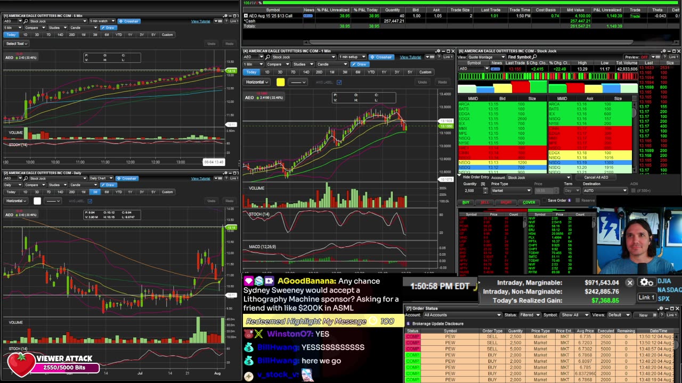This screenshot has width=682, height=383.
Task: Click the Viewer Attack strawberry icon
Action: [21, 364]
